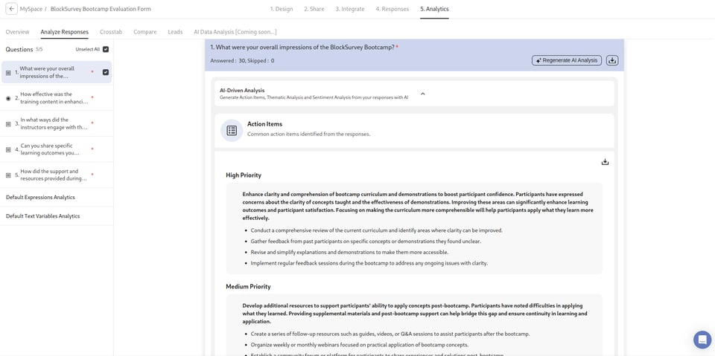Click the Questions 5/5 header
This screenshot has width=715, height=356.
(24, 49)
